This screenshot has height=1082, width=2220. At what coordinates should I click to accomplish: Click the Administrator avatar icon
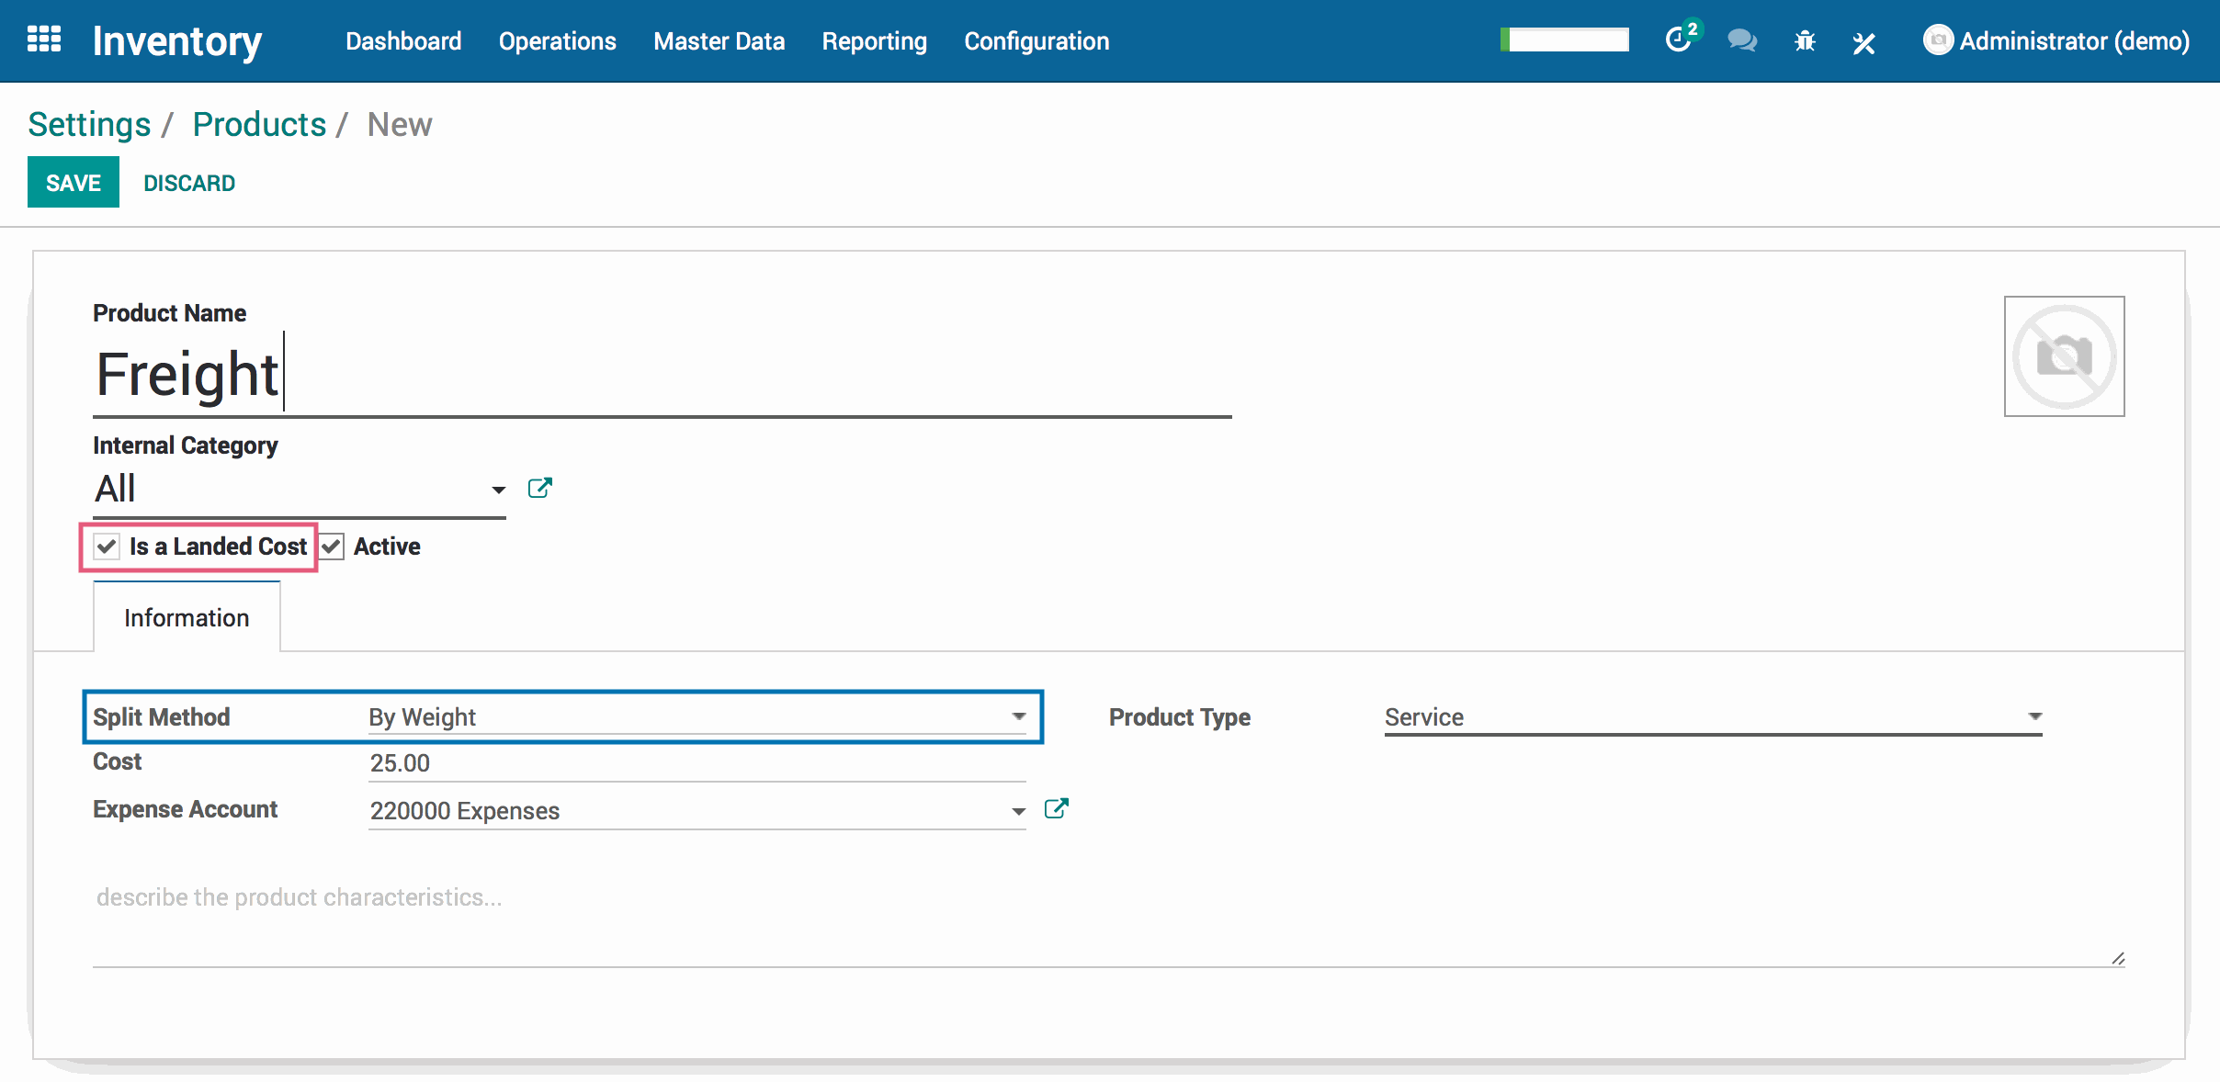[1938, 40]
